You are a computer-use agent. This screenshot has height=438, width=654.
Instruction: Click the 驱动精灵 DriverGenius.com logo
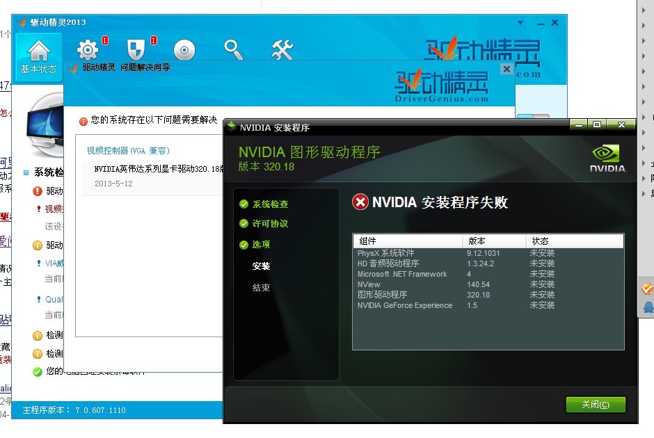click(441, 87)
